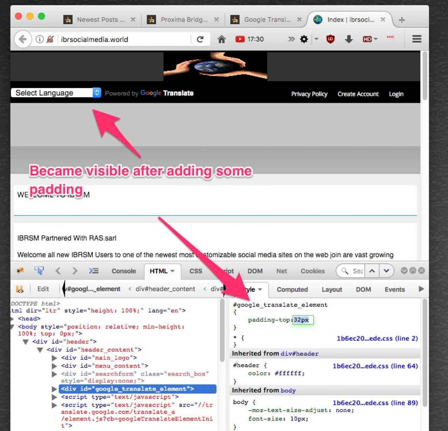The height and width of the screenshot is (431, 448).
Task: Open the Firebug command line icon
Action: (93, 271)
